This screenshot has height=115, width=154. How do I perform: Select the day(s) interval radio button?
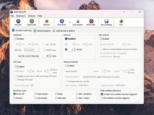(x=66, y=49)
